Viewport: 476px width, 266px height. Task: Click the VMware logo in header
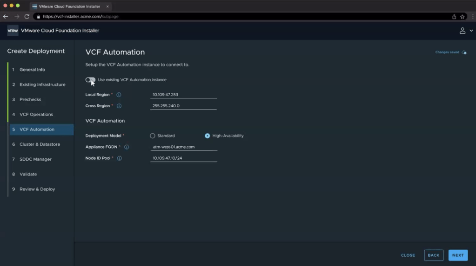13,31
